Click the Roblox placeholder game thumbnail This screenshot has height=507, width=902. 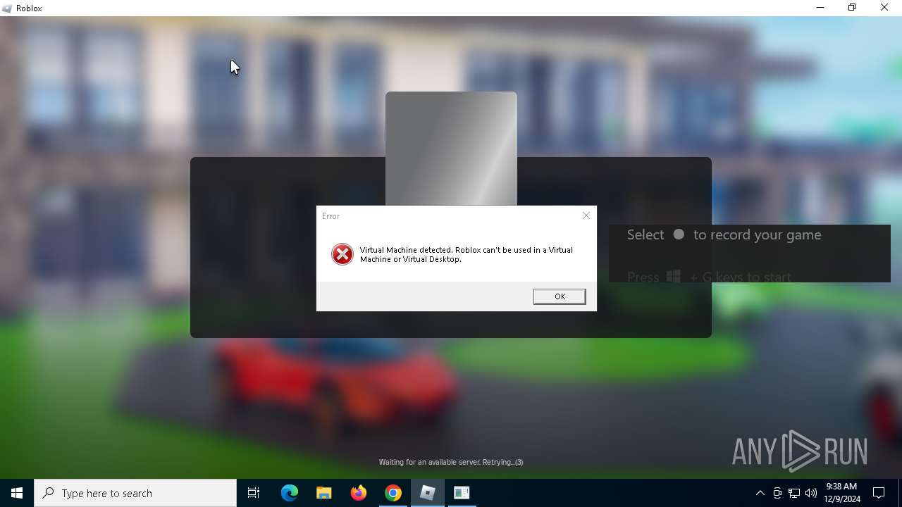pyautogui.click(x=451, y=149)
